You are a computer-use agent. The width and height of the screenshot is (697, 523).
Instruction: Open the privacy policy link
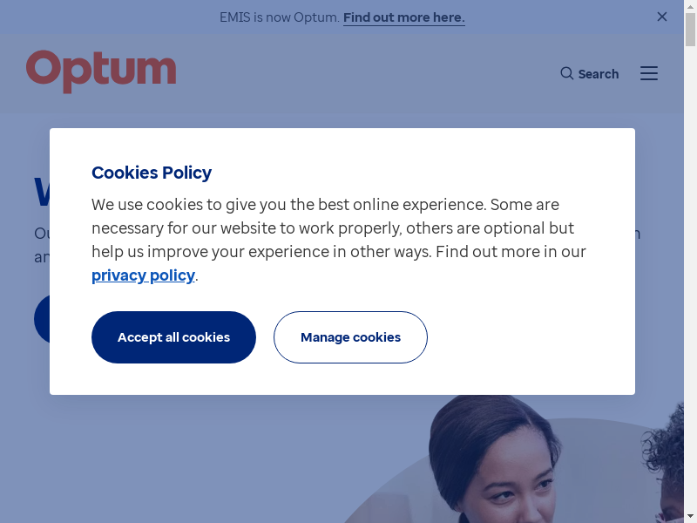tap(143, 275)
